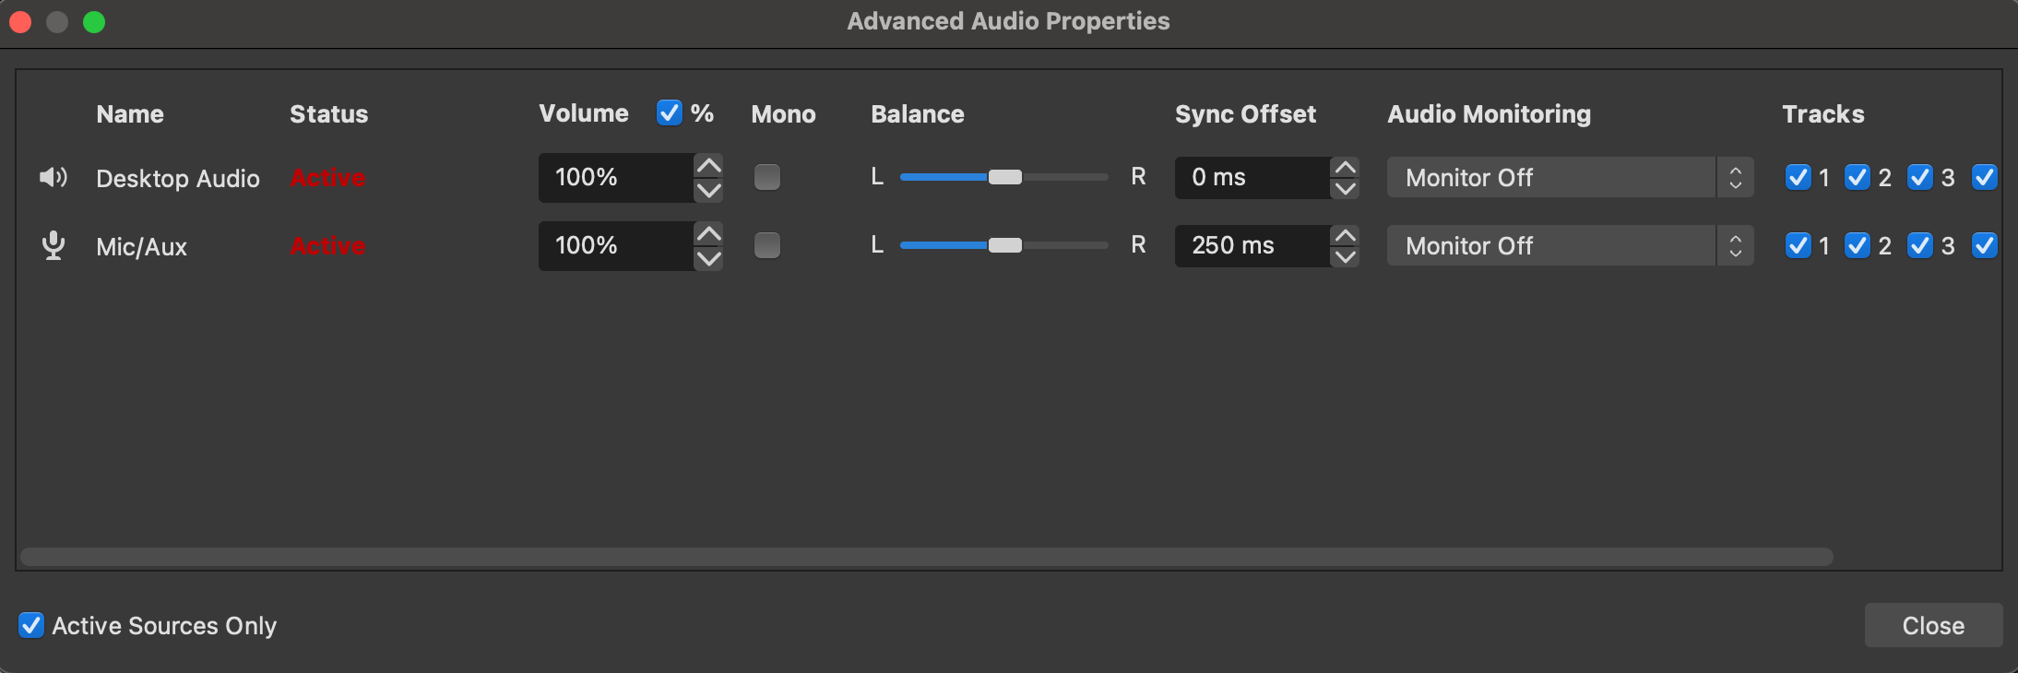Click the Mono column header
2018x673 pixels.
coord(784,113)
